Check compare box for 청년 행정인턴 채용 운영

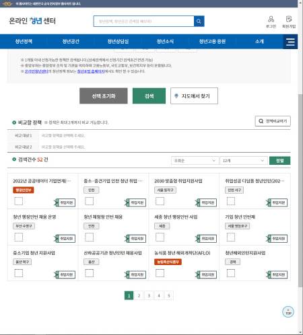19,237
